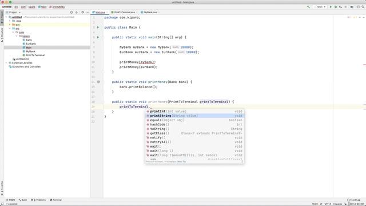Open the Terminal tool window
Viewport: 366px width, 206px height.
coord(55,200)
